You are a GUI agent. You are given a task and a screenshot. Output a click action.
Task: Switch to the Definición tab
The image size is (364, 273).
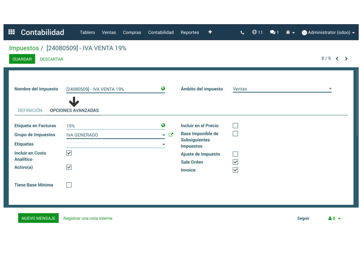tap(30, 110)
